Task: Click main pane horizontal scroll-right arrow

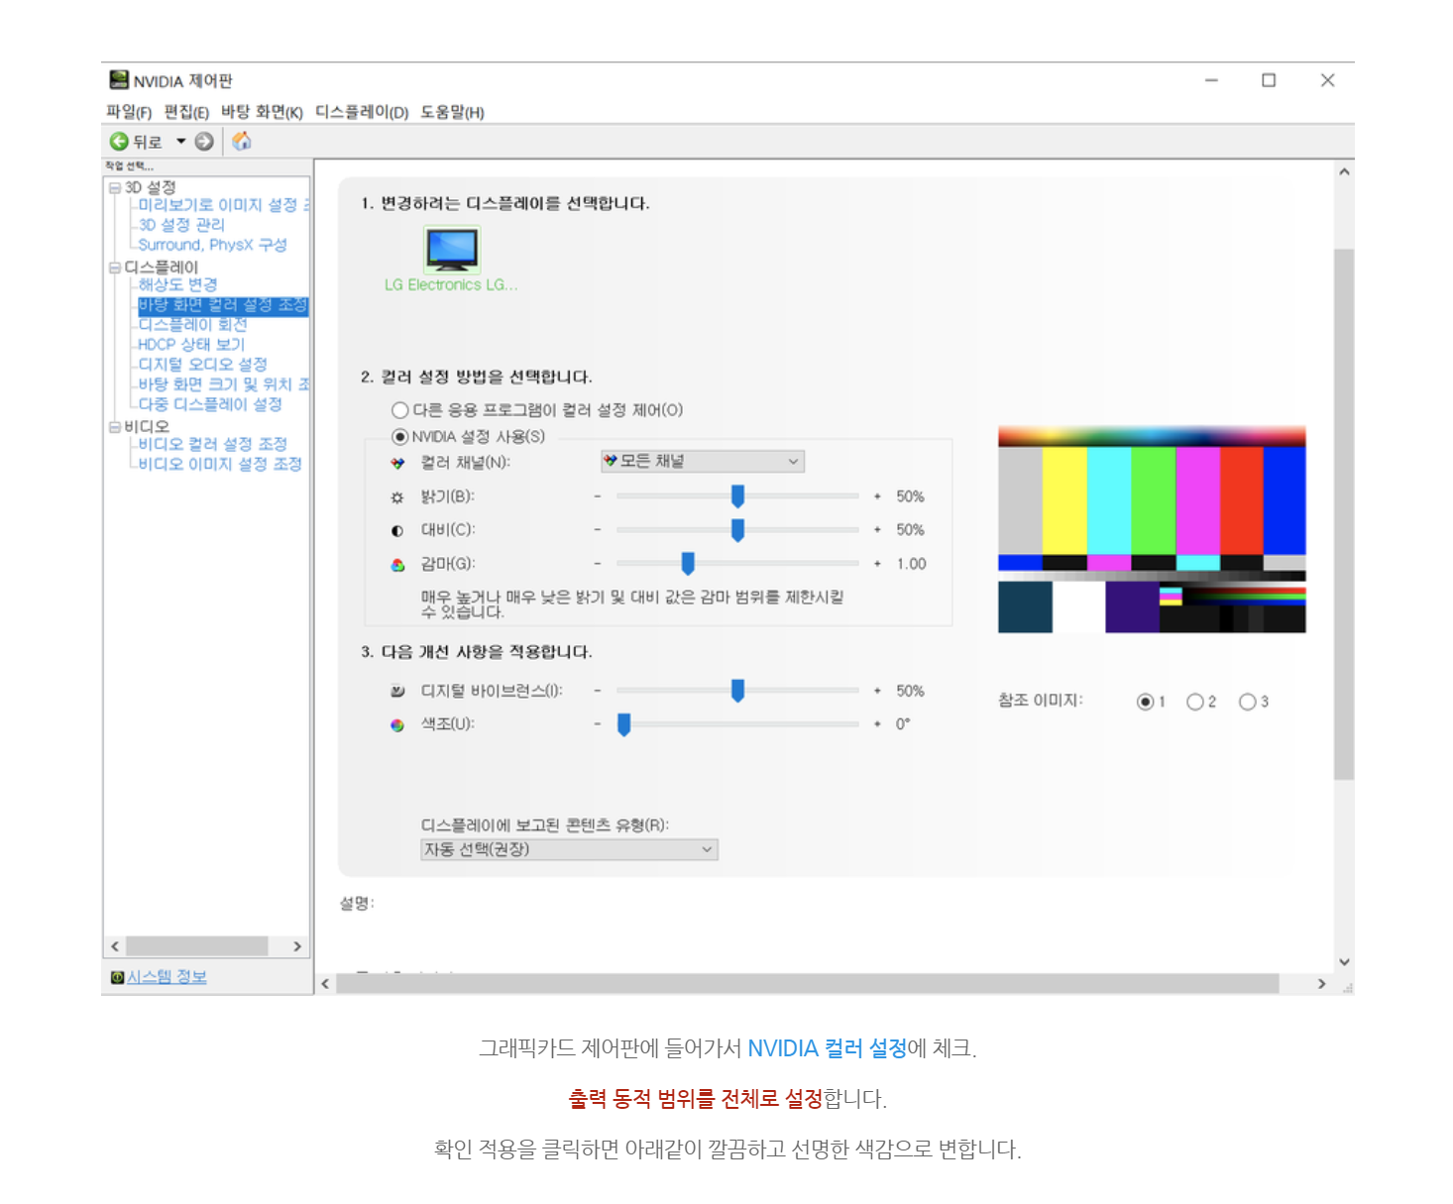Action: (x=1321, y=984)
